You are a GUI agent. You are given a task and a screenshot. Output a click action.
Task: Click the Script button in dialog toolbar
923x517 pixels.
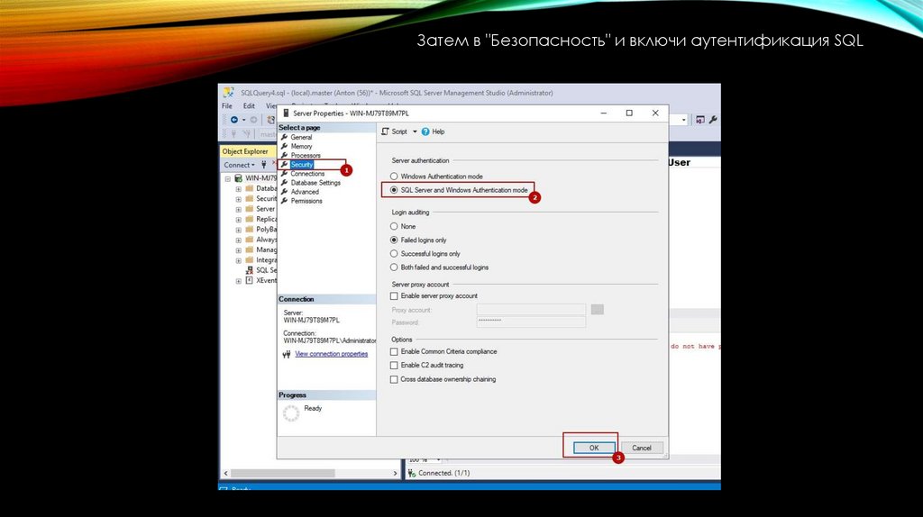point(395,132)
